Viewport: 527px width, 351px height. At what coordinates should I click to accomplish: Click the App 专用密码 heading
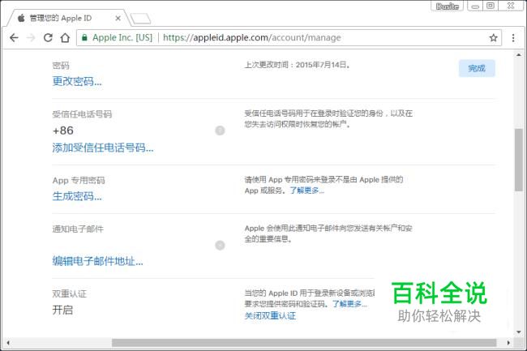pos(79,181)
